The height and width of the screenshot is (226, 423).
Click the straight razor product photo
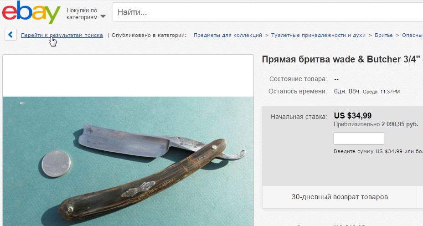click(128, 161)
